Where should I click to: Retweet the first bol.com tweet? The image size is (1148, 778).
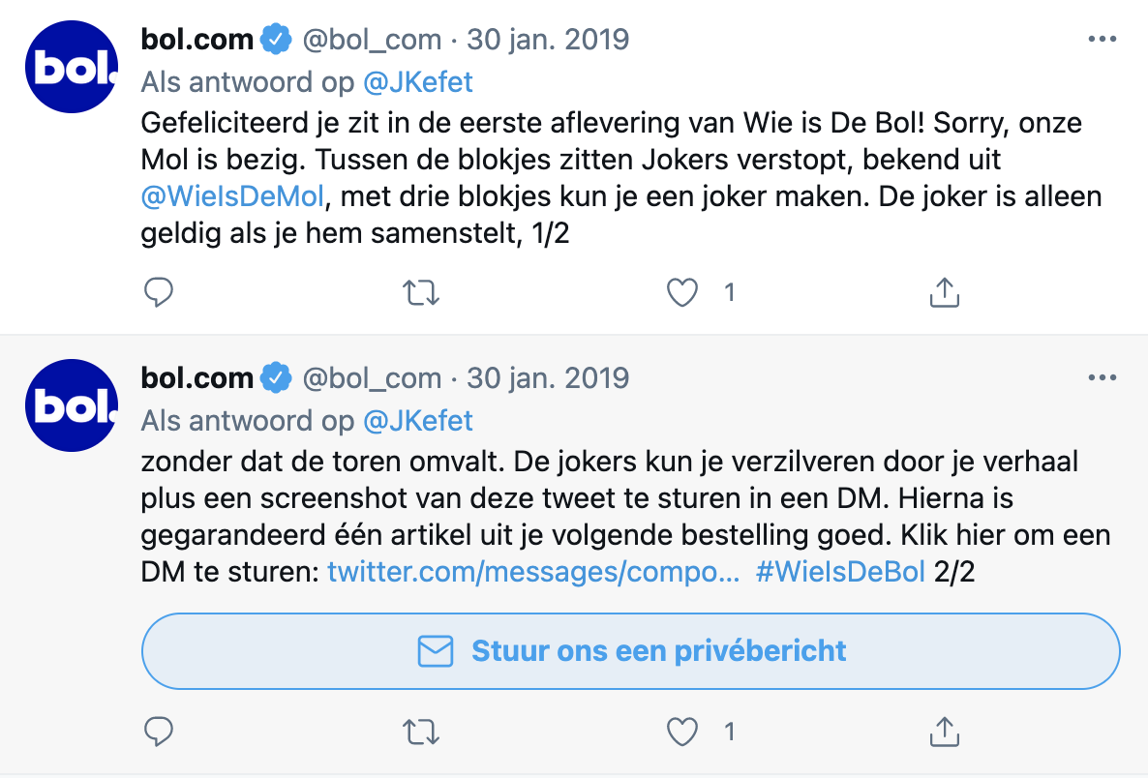click(420, 292)
